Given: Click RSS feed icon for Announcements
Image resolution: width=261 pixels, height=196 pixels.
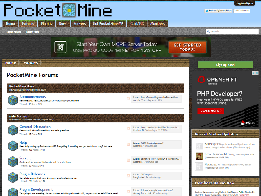Looking at the screenshot, I should pyautogui.click(x=129, y=98).
